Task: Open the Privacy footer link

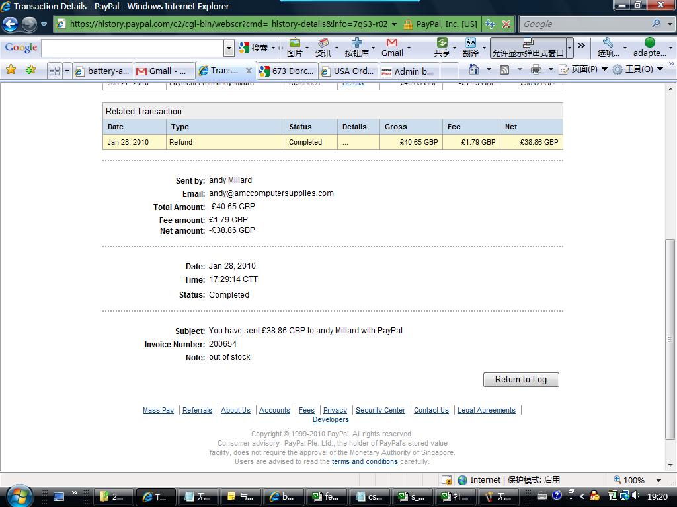Action: 335,410
